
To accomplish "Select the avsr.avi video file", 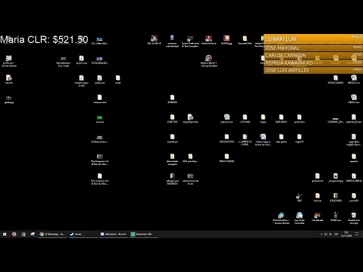I will click(100, 119).
